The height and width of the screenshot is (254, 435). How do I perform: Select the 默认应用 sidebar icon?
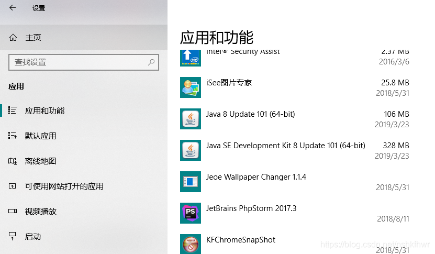(x=12, y=136)
